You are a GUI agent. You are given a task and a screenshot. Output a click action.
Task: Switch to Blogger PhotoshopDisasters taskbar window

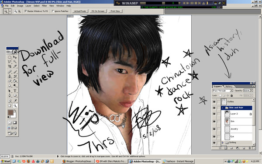(78, 161)
